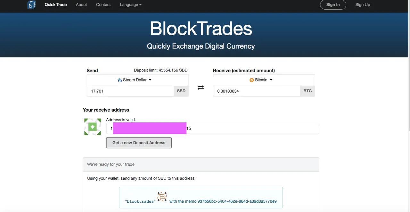Click the receive amount field showing 0.00103034
Image resolution: width=410 pixels, height=212 pixels.
[257, 91]
